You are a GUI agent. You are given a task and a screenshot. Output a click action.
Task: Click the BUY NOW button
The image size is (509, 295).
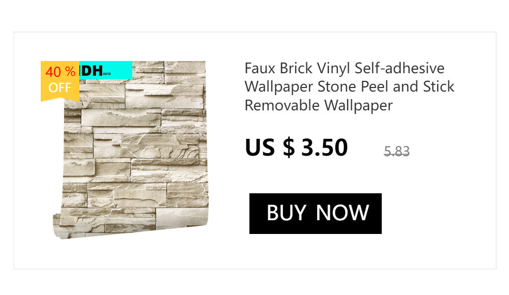315,214
